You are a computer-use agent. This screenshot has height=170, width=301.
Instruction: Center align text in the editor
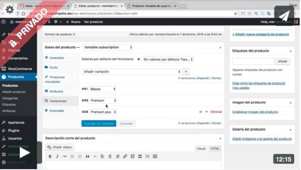point(110,156)
